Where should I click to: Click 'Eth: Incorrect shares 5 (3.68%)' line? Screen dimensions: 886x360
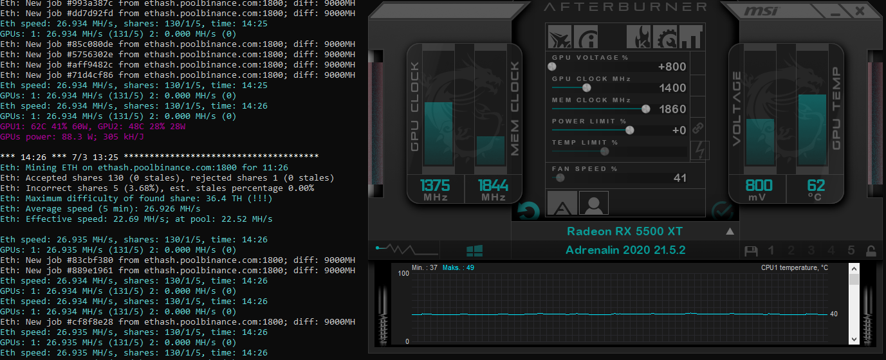(157, 188)
